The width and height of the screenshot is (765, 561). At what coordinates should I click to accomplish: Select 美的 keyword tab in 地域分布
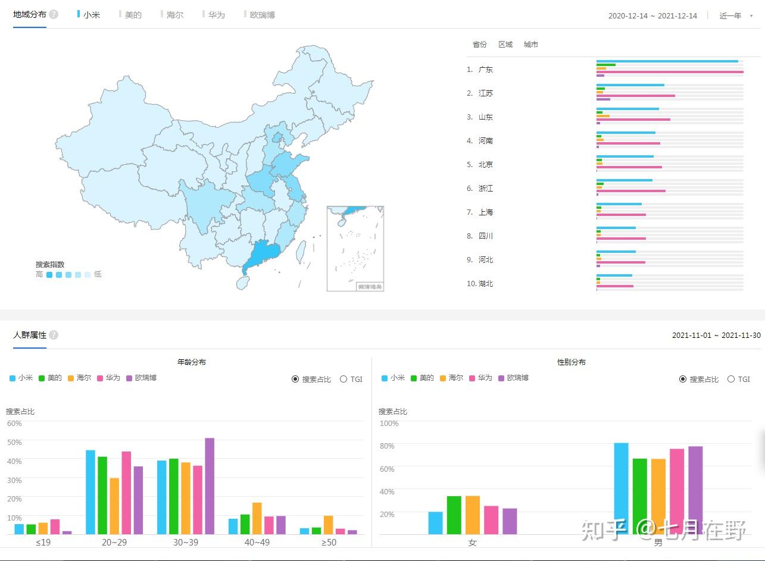coord(130,15)
